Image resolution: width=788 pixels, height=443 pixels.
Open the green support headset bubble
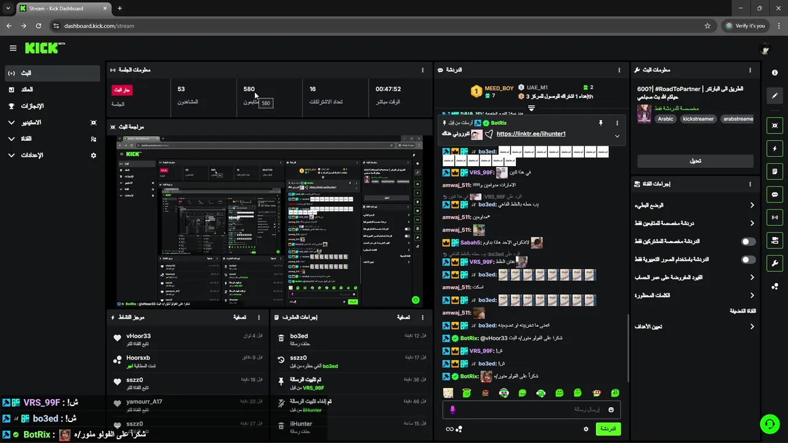point(769,424)
